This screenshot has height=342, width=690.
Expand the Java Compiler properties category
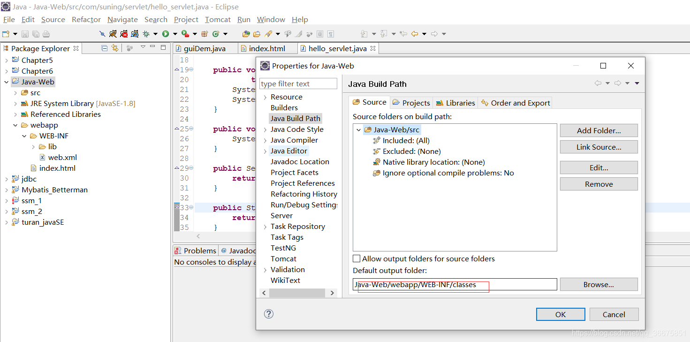[265, 140]
